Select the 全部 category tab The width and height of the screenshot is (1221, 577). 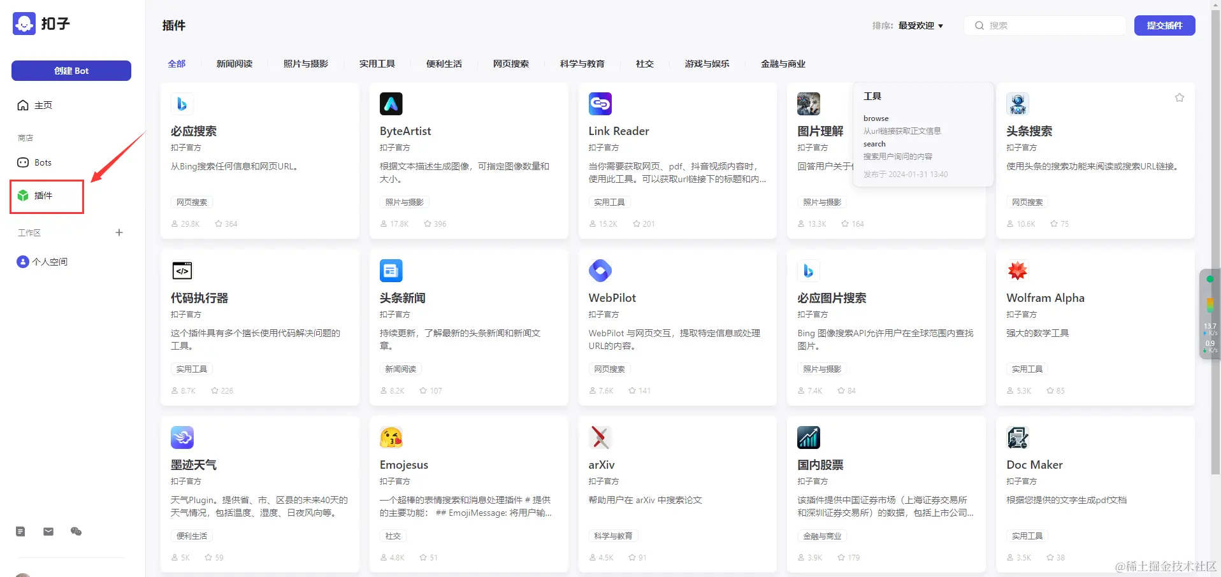[177, 64]
